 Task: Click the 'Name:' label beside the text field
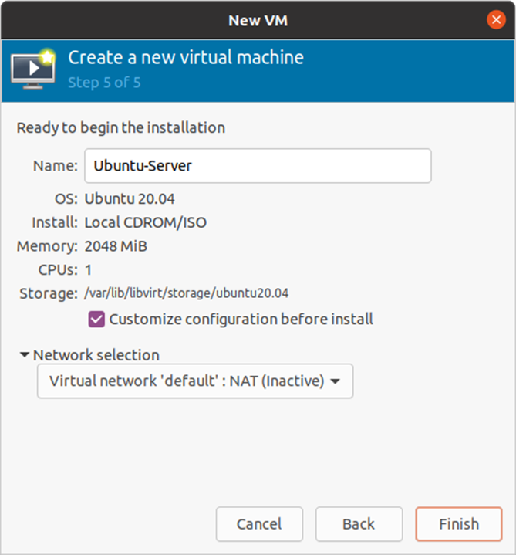[55, 166]
